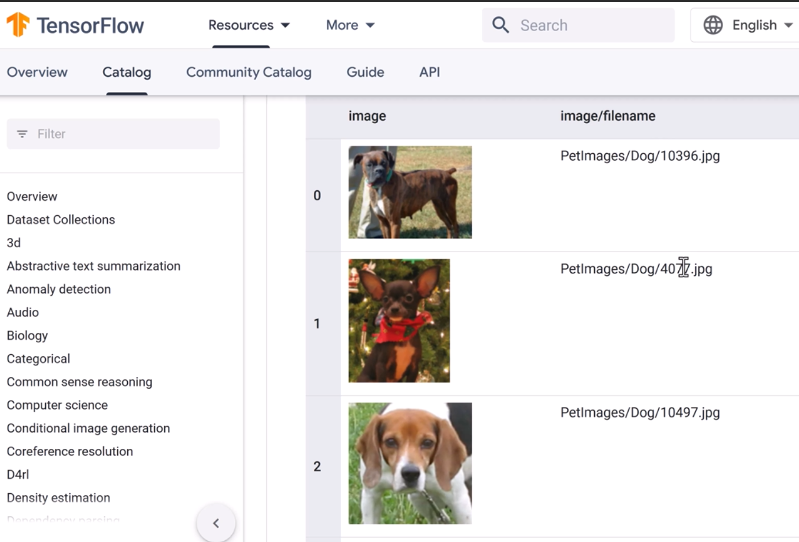Open the Anomaly detection category link

(59, 289)
